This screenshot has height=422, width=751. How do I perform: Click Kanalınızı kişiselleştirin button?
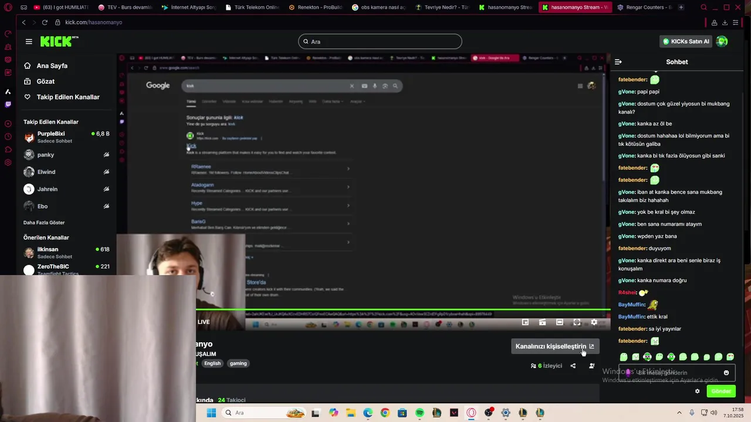click(x=555, y=346)
